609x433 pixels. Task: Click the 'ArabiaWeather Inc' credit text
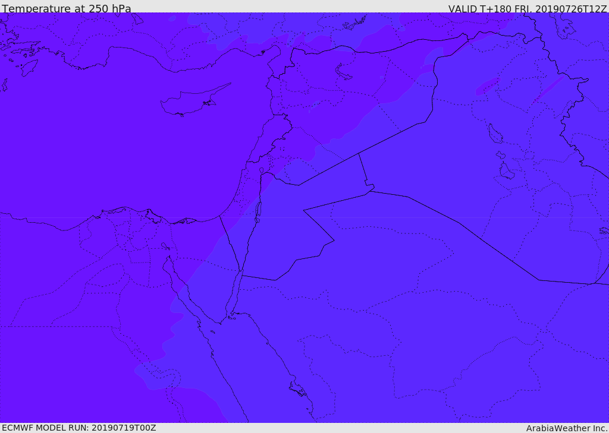567,428
